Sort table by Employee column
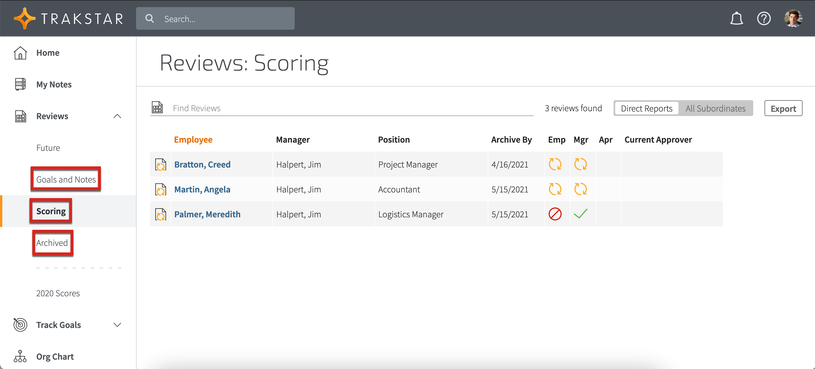Viewport: 815px width, 369px height. [x=193, y=140]
